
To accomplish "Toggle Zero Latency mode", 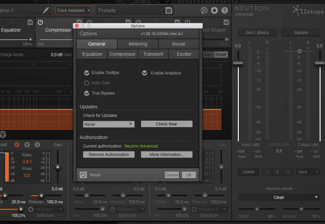I will pos(257,32).
